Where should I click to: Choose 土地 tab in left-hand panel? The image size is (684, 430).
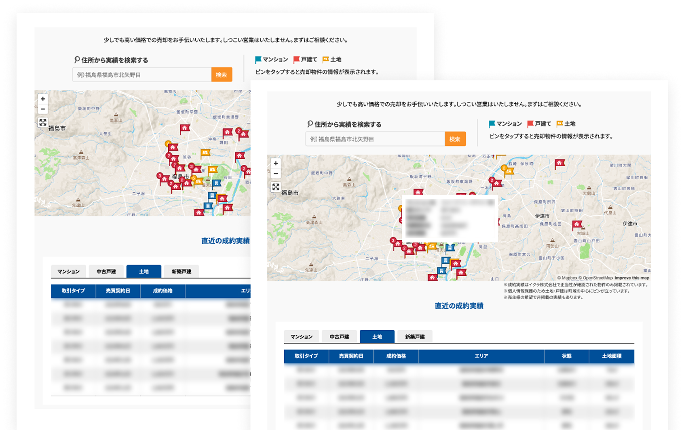(x=144, y=271)
